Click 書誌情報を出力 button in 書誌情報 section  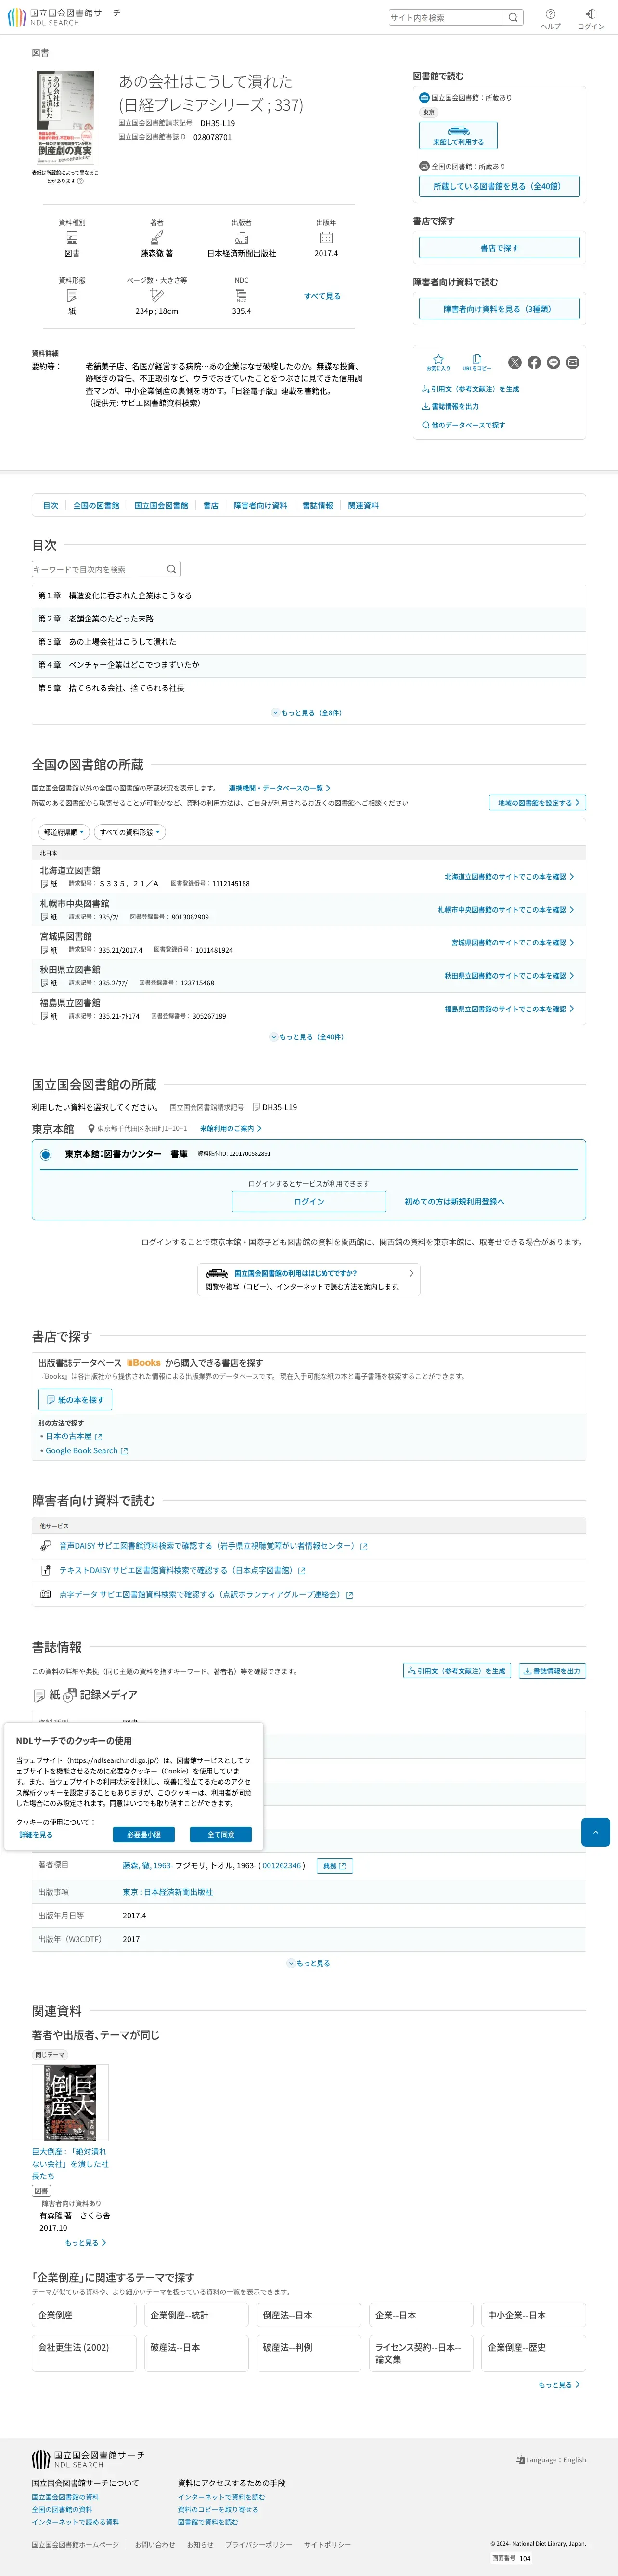[x=552, y=1671]
